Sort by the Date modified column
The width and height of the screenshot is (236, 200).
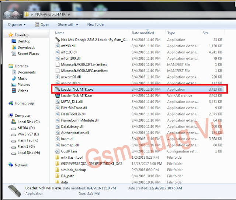[143, 33]
